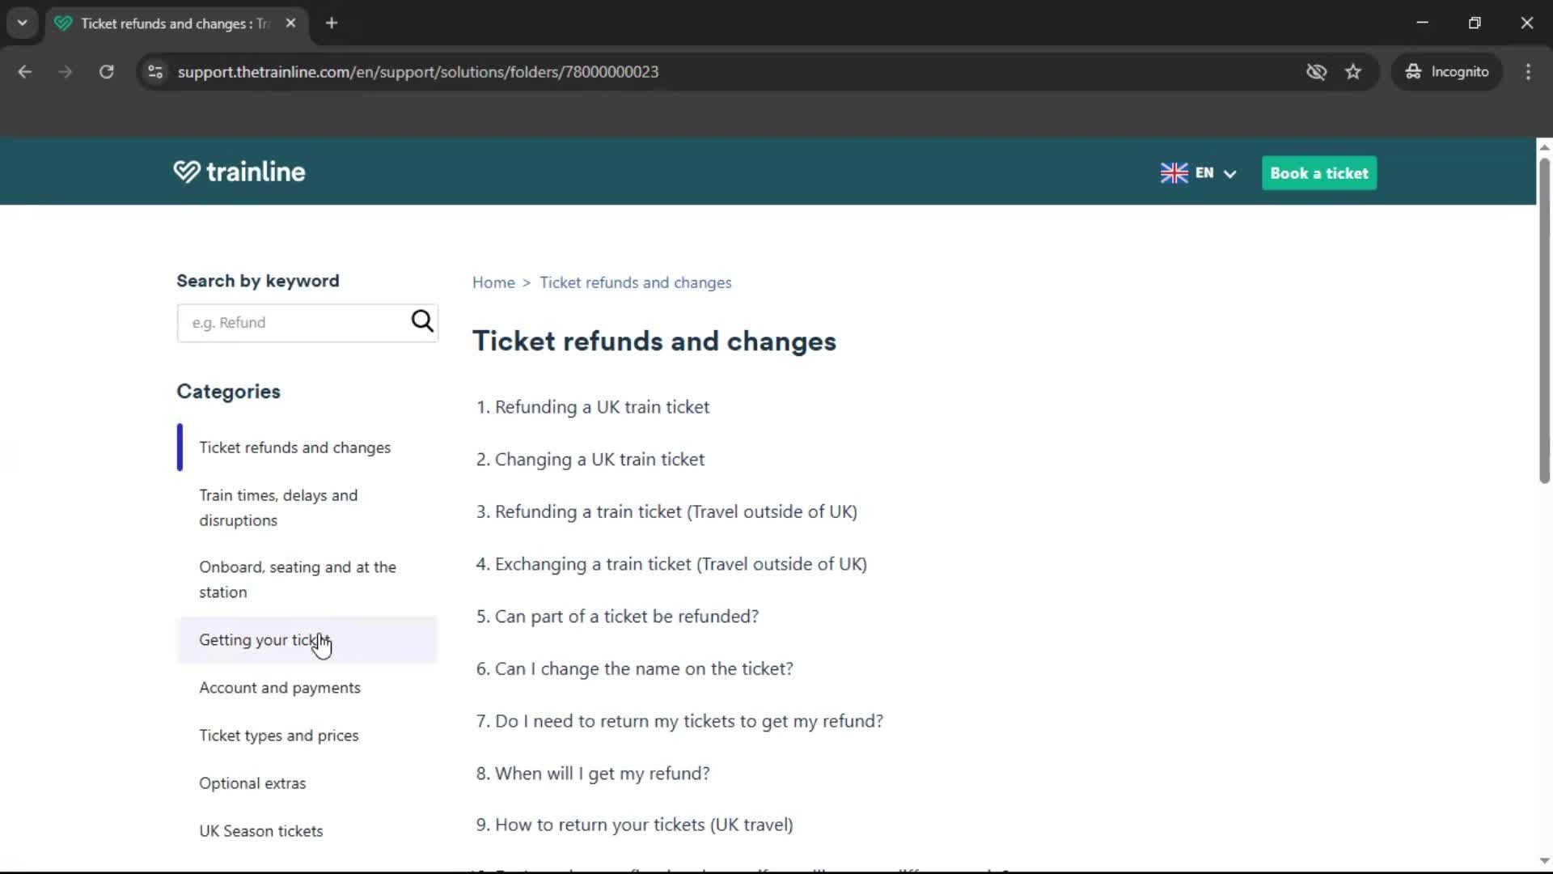Open Refunding a UK train ticket article
1553x874 pixels.
pos(602,407)
